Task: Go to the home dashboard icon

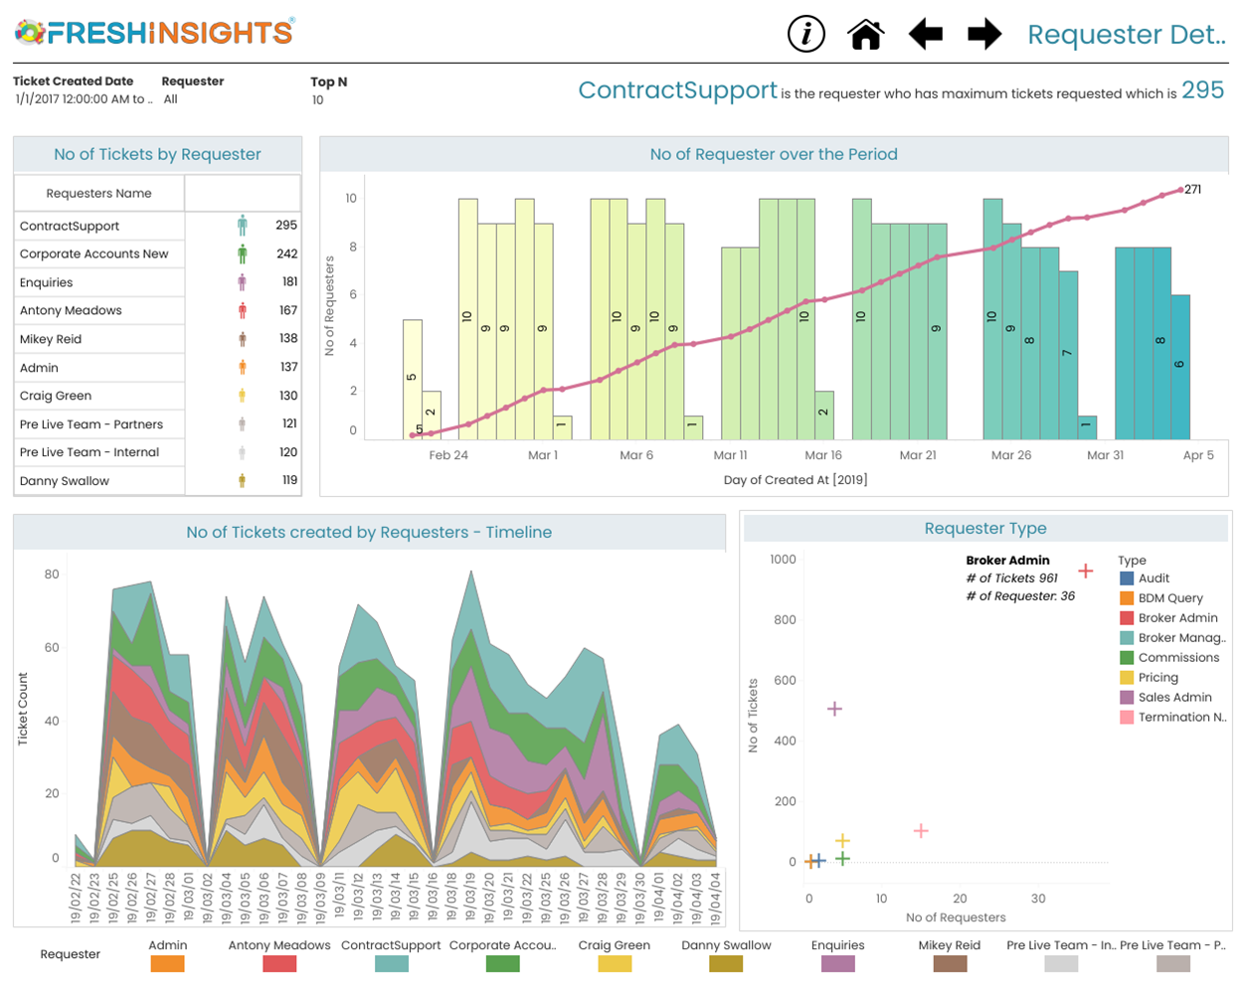Action: pos(866,34)
